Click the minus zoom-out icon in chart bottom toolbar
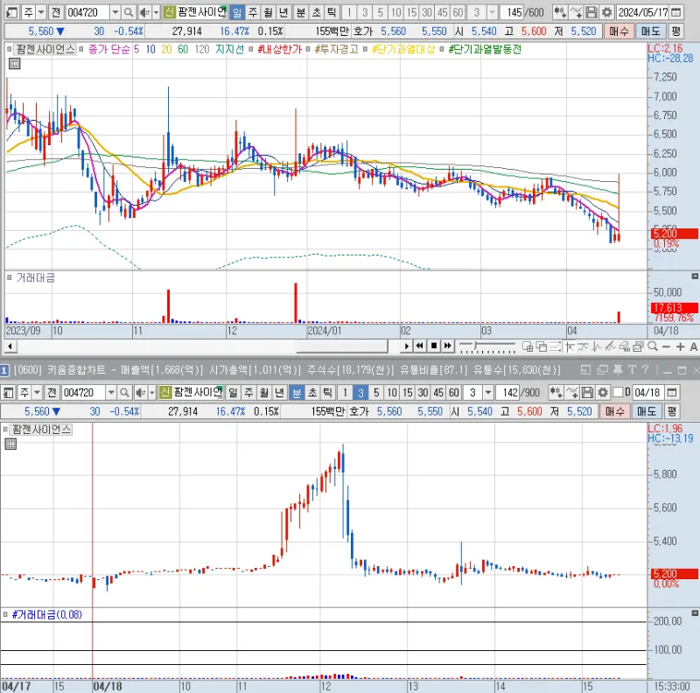 point(667,346)
